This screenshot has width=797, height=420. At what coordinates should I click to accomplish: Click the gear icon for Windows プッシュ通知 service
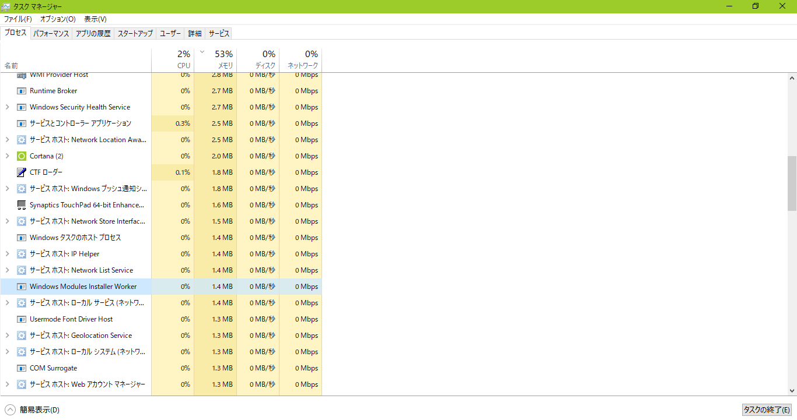coord(22,189)
